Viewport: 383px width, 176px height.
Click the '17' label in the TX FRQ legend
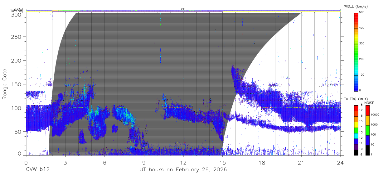(361, 110)
